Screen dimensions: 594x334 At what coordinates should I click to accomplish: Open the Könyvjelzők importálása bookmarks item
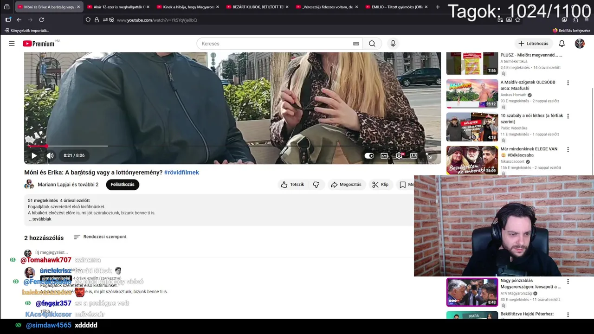coord(27,31)
